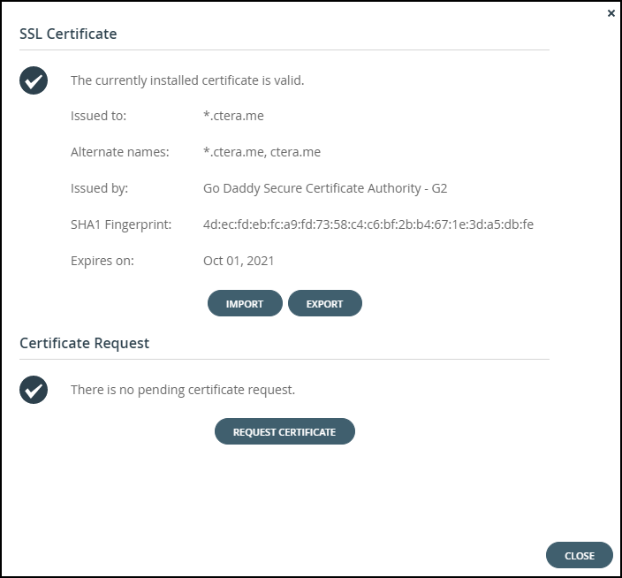Click the Issued to label
Image resolution: width=622 pixels, height=578 pixels.
click(x=98, y=116)
